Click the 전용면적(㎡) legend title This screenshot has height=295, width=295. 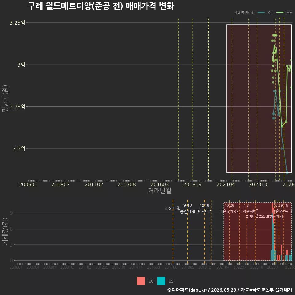click(x=244, y=13)
